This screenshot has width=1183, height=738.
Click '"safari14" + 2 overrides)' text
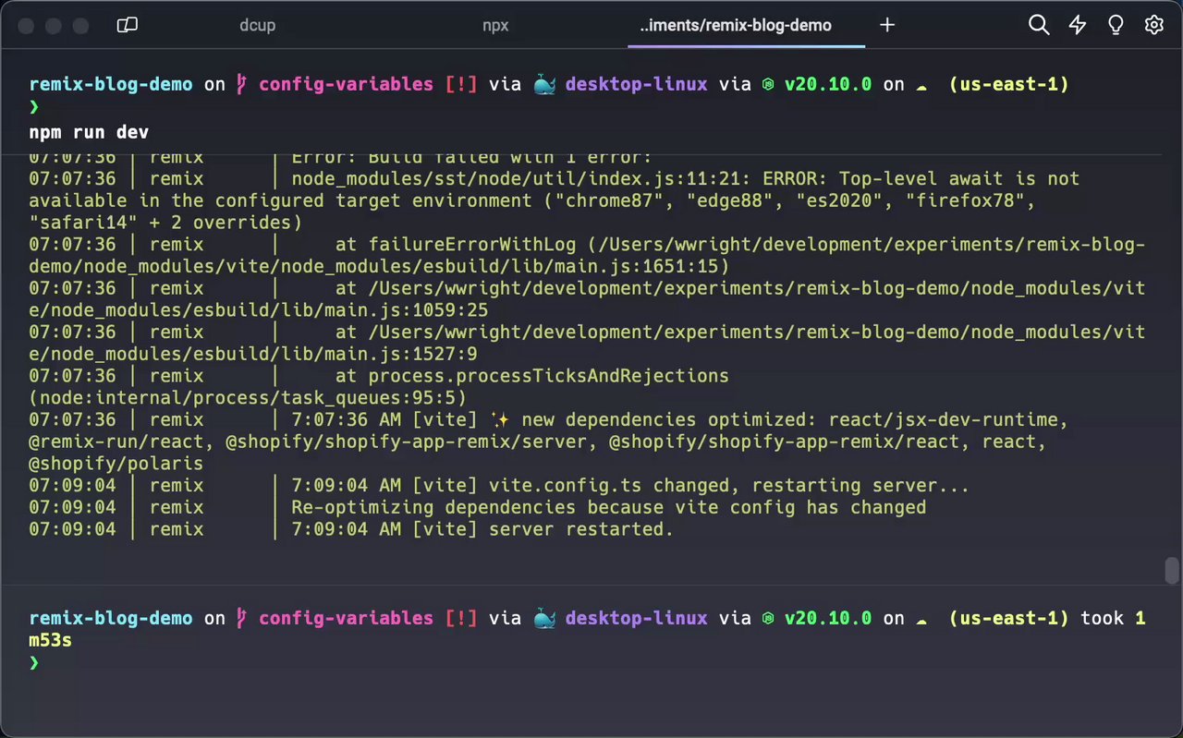pos(165,223)
